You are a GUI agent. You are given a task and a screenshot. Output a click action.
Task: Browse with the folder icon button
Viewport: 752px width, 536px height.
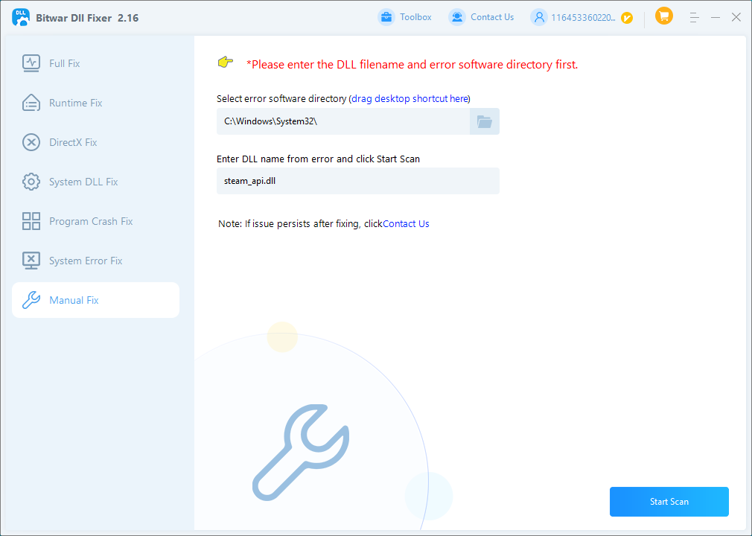485,121
